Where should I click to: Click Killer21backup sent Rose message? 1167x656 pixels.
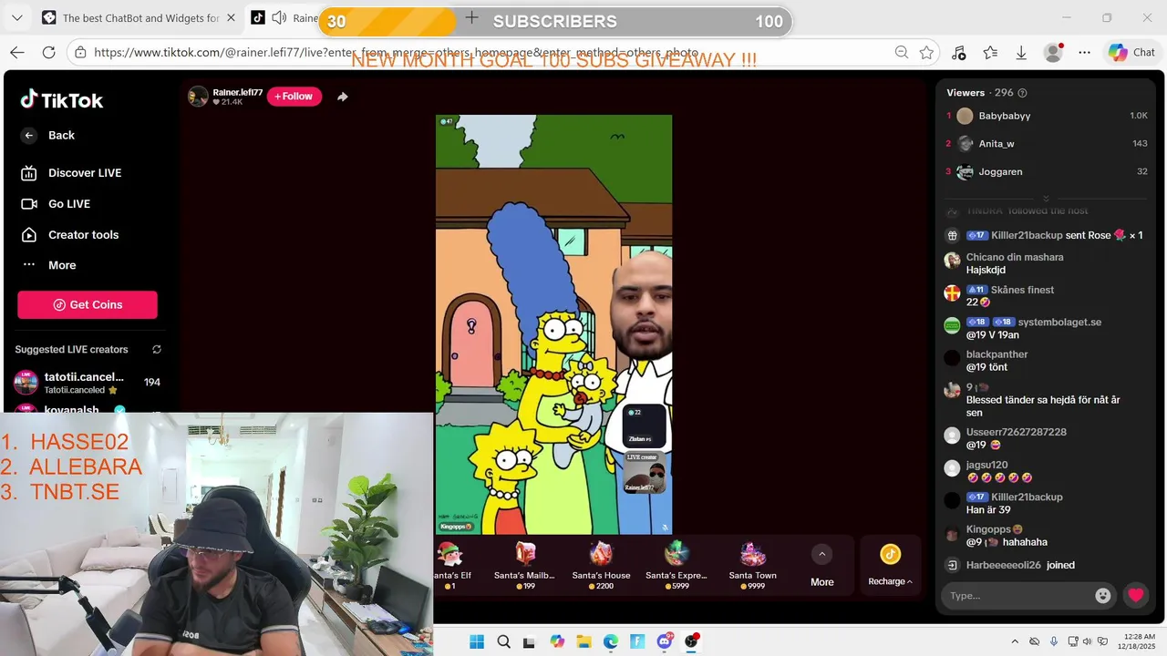pyautogui.click(x=1044, y=235)
